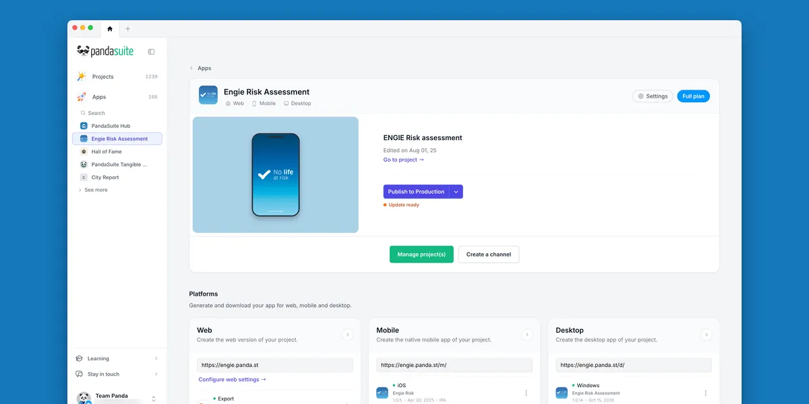Click Publish to Production
The height and width of the screenshot is (404, 809).
click(416, 192)
